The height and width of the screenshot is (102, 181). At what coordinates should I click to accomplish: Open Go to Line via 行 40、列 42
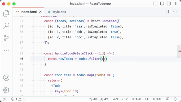coord(99,99)
